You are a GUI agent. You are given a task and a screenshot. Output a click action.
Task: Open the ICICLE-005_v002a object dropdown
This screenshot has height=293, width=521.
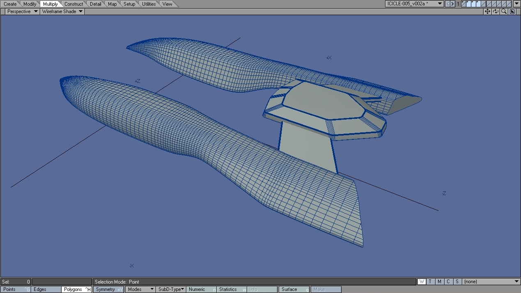click(x=415, y=4)
